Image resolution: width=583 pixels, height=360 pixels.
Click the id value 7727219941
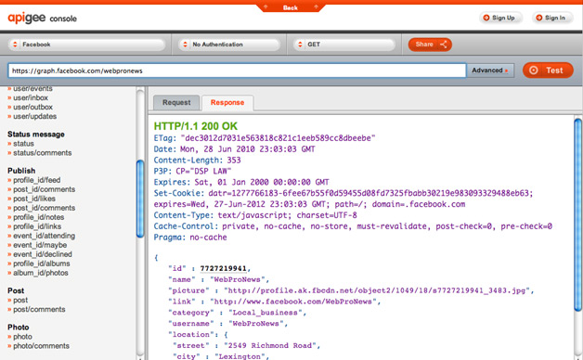(x=224, y=268)
